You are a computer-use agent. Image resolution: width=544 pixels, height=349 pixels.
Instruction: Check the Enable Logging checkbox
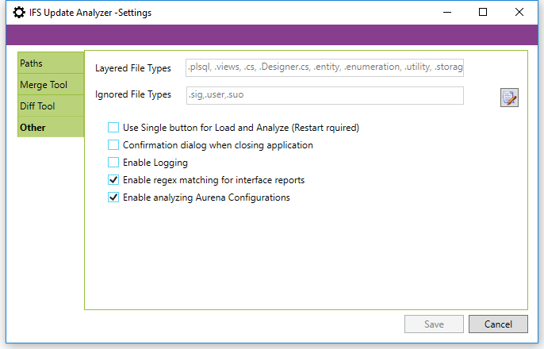pyautogui.click(x=113, y=163)
